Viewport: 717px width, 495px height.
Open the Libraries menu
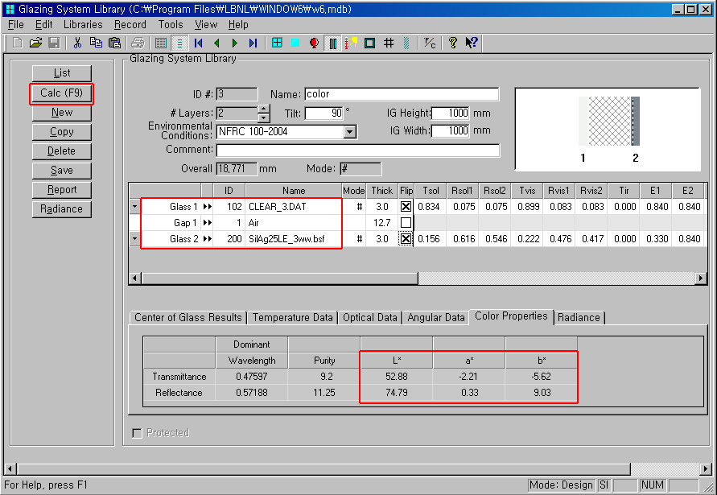pyautogui.click(x=83, y=25)
